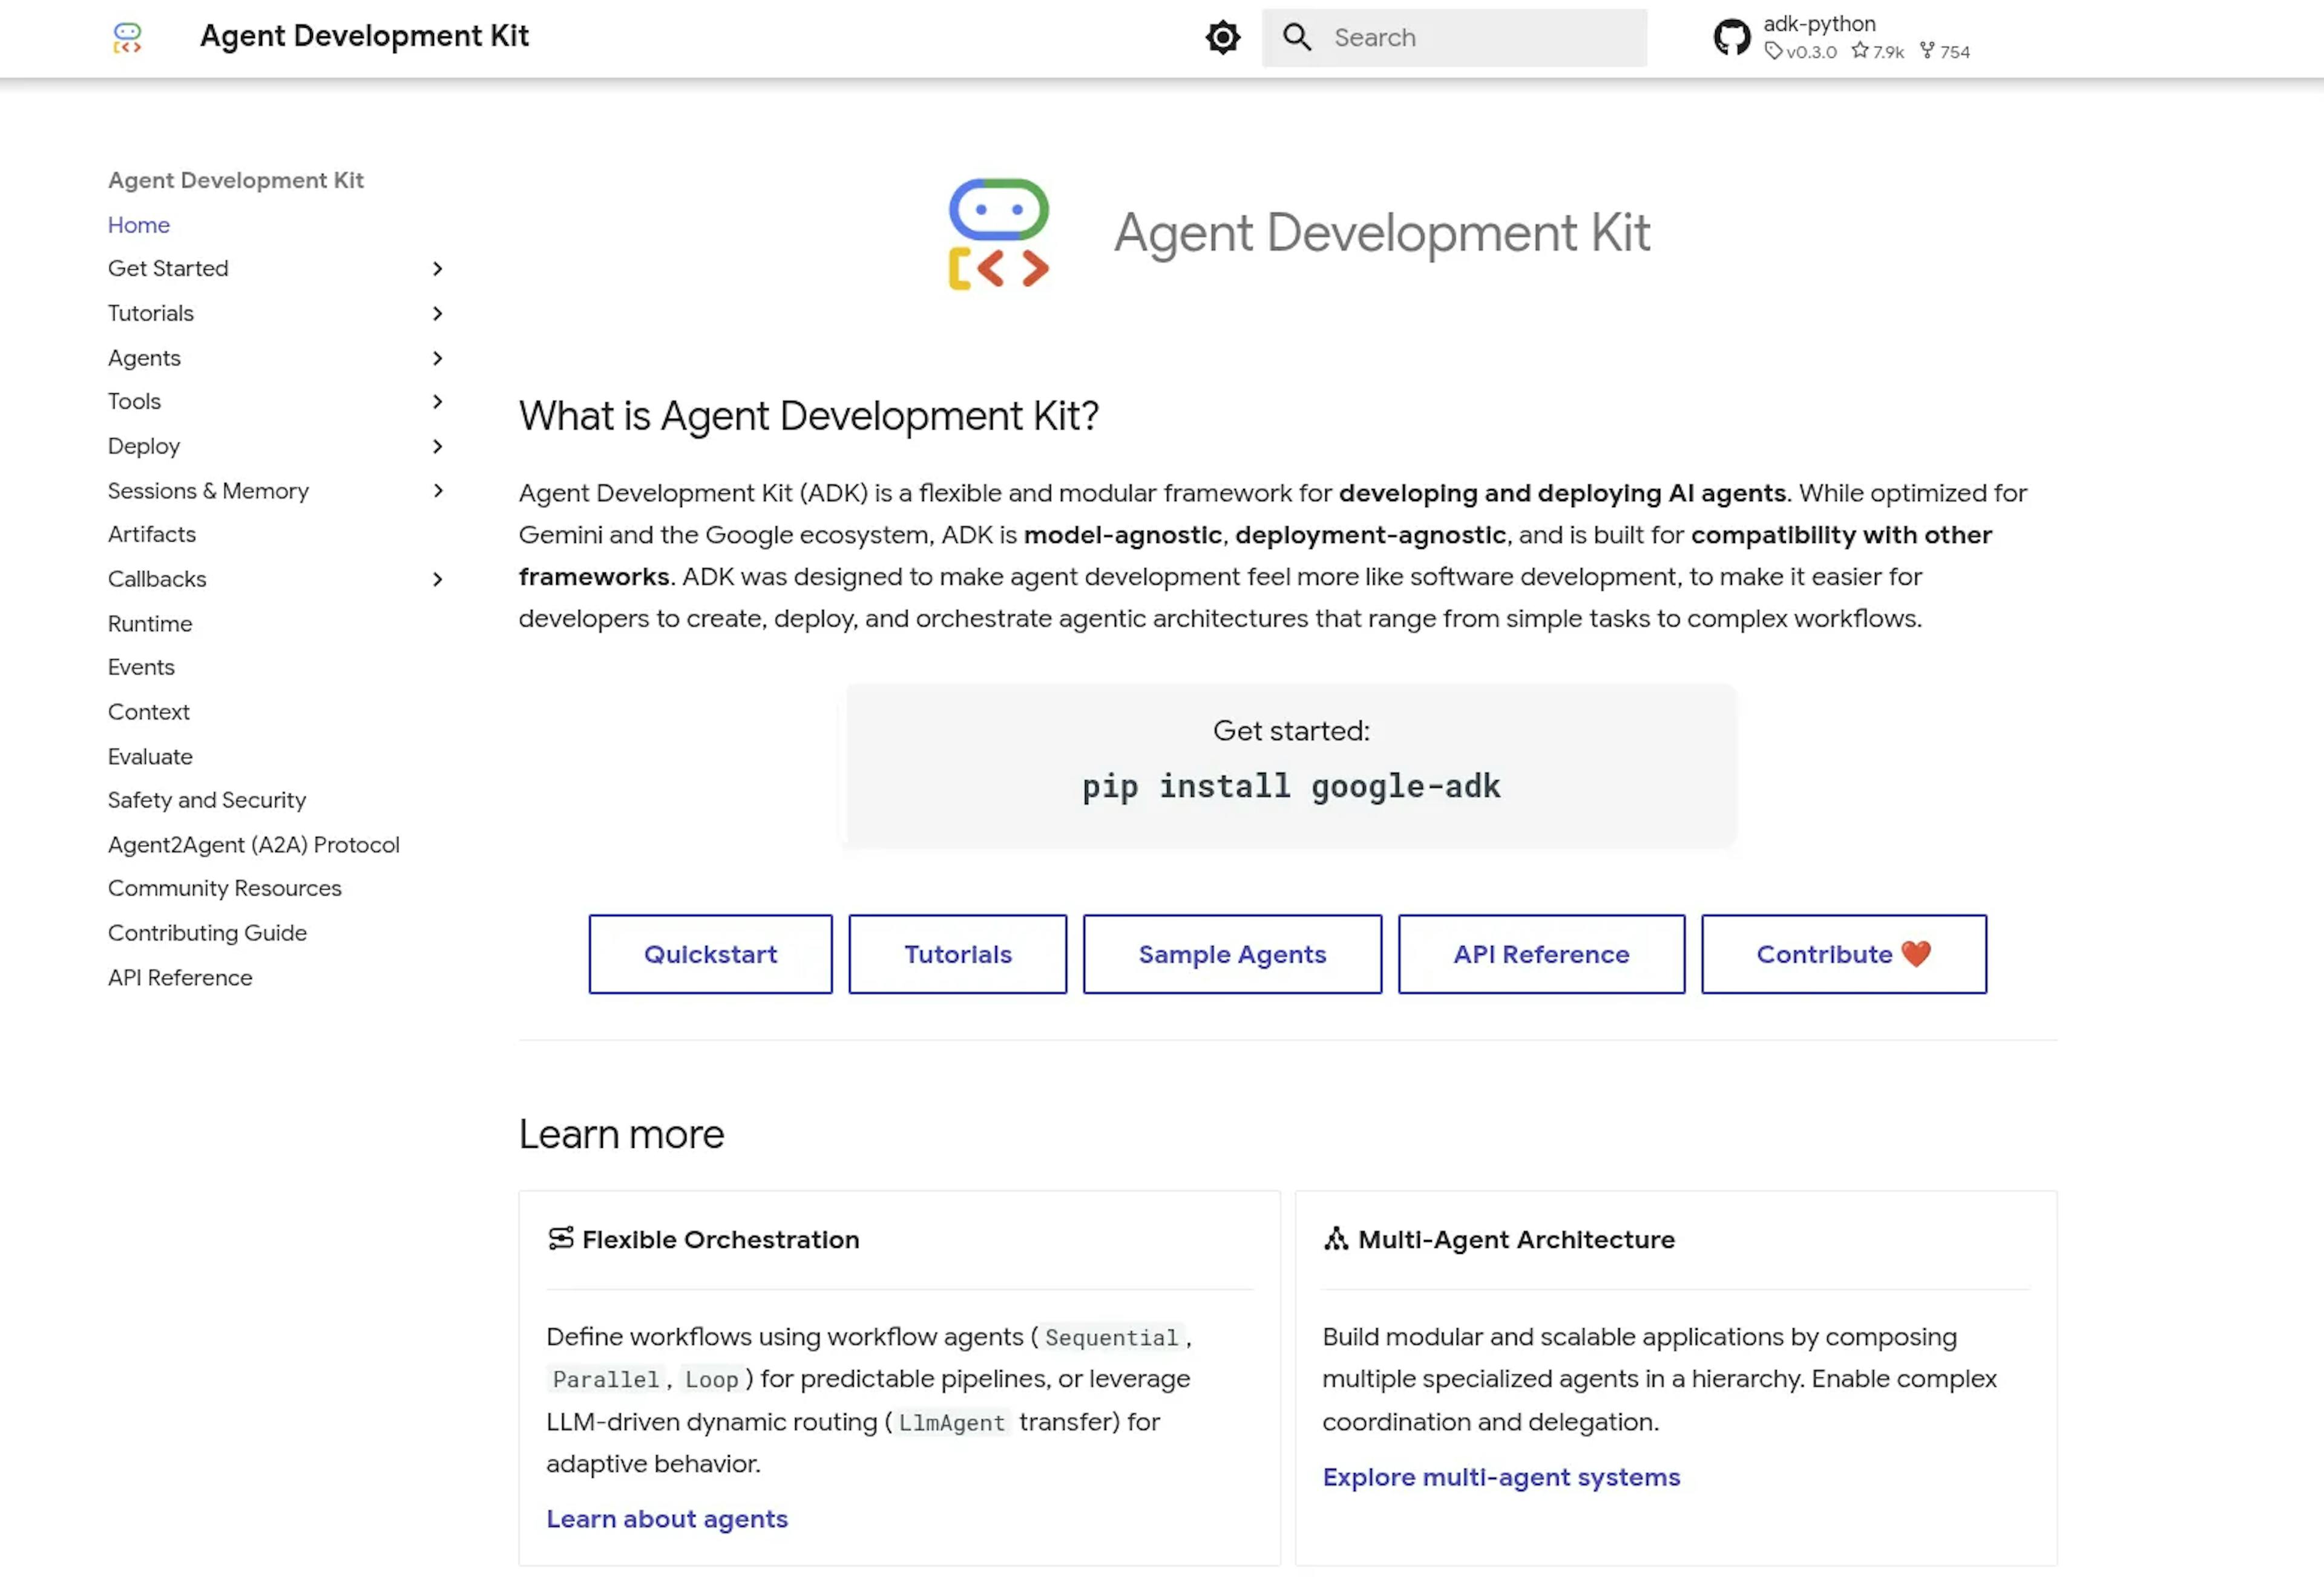2324x1577 pixels.
Task: Click the Flexible Orchestration card icon
Action: pyautogui.click(x=561, y=1238)
